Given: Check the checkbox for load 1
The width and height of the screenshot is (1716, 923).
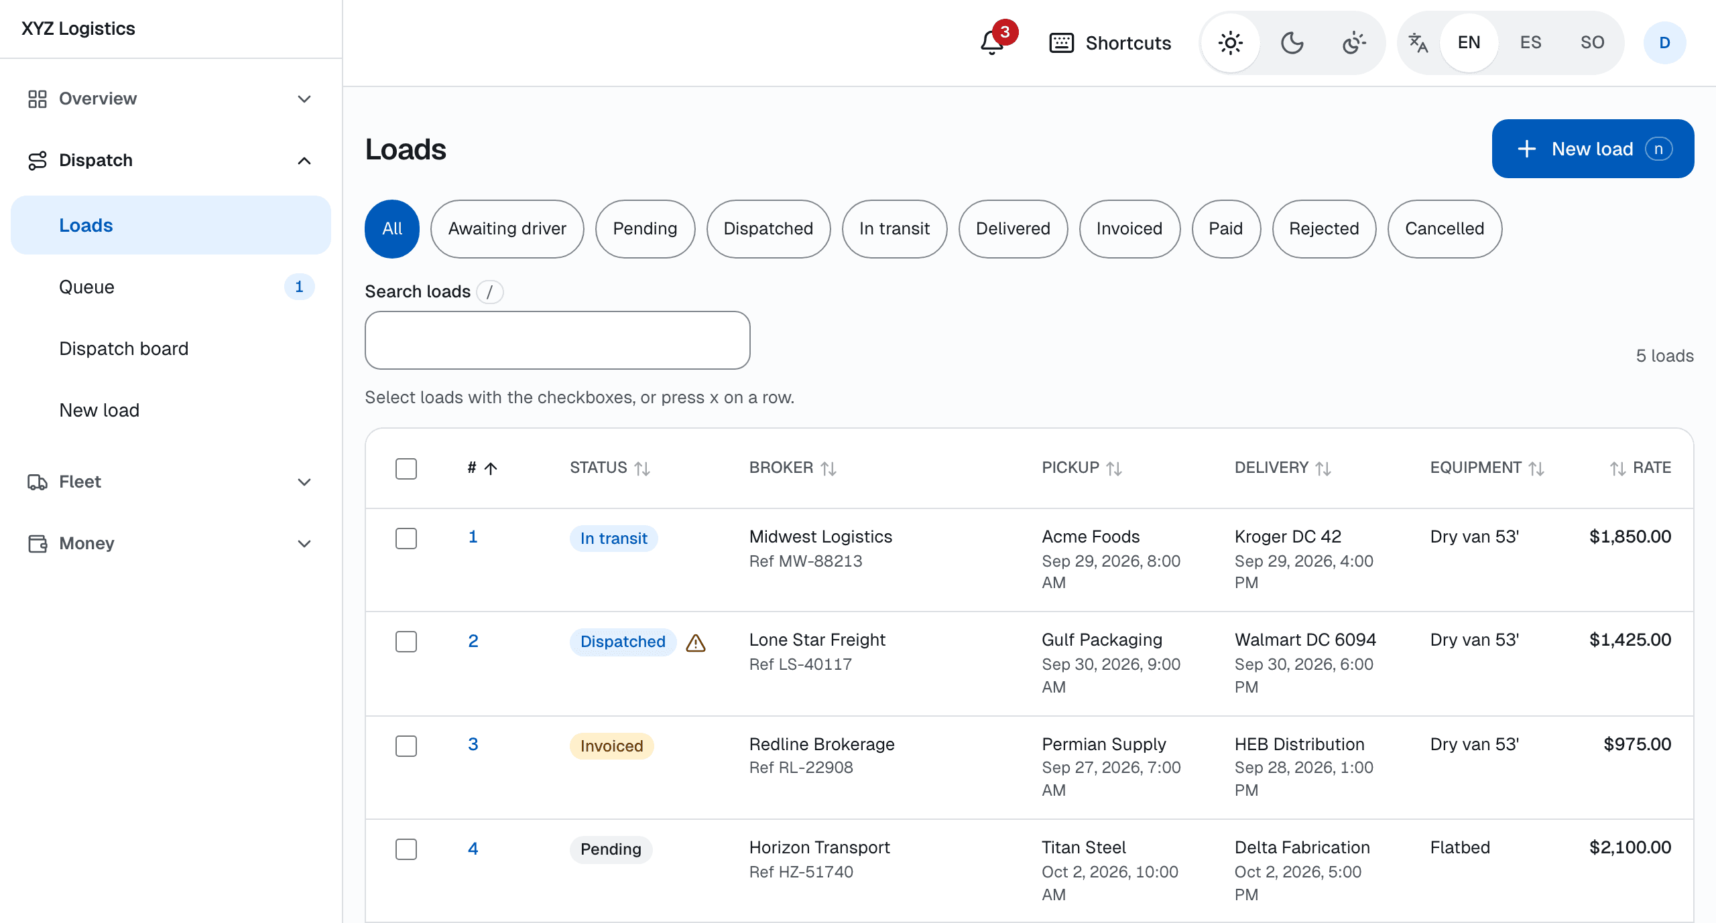Looking at the screenshot, I should click(406, 539).
